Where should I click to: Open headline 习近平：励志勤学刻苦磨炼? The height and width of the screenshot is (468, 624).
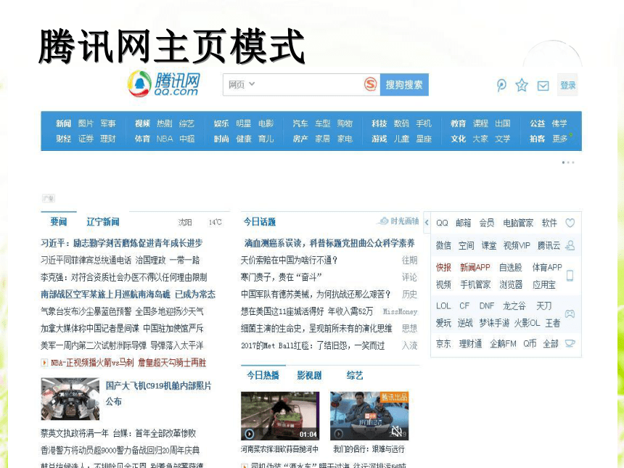click(122, 243)
